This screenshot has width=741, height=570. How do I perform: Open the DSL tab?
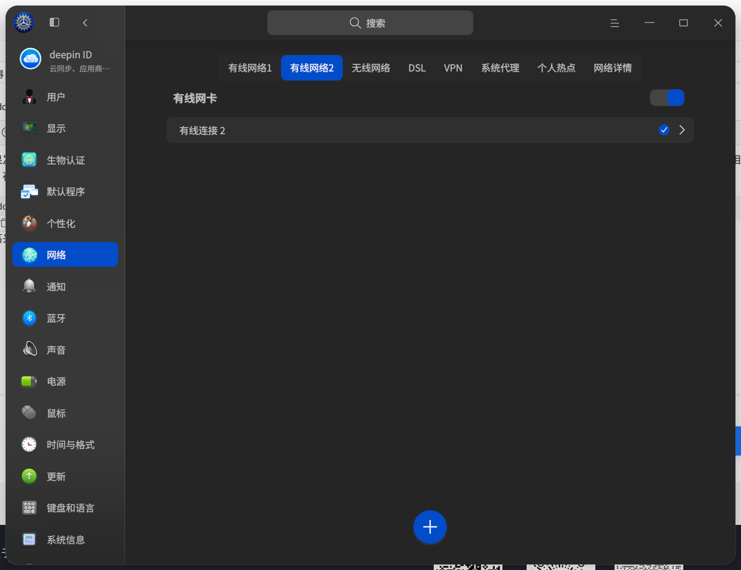pyautogui.click(x=417, y=68)
